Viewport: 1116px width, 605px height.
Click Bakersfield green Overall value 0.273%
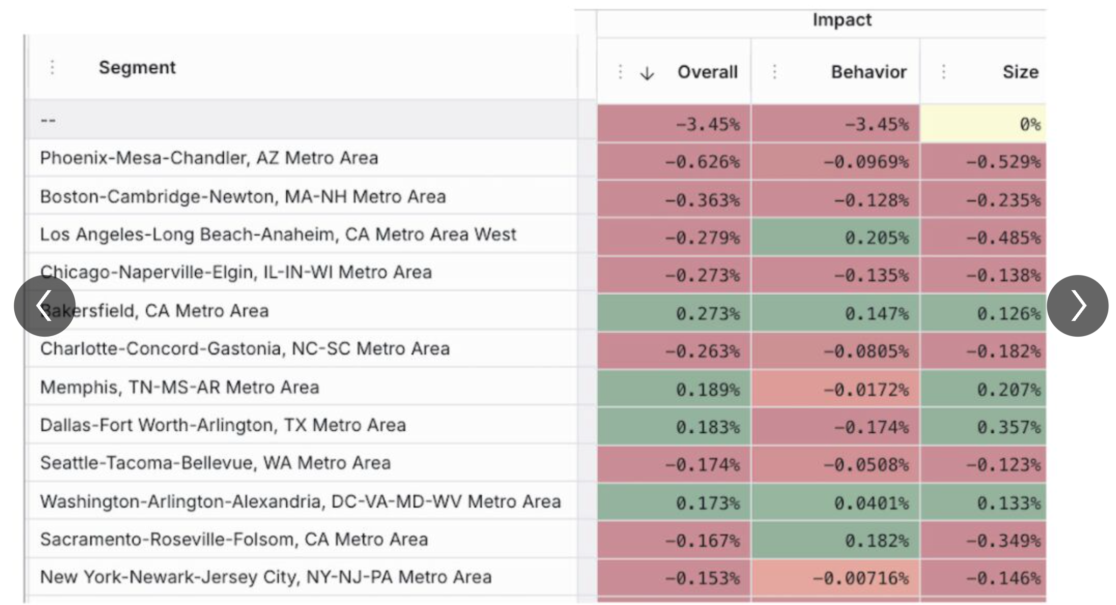(707, 313)
